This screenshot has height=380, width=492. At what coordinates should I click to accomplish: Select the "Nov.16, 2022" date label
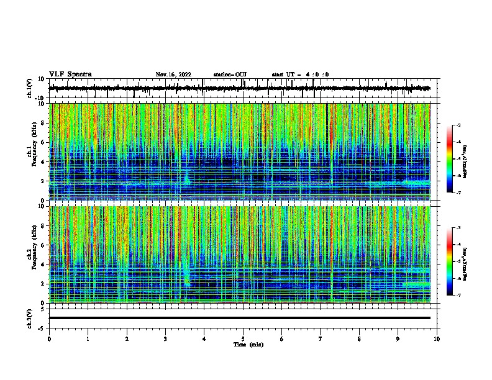tap(173, 75)
